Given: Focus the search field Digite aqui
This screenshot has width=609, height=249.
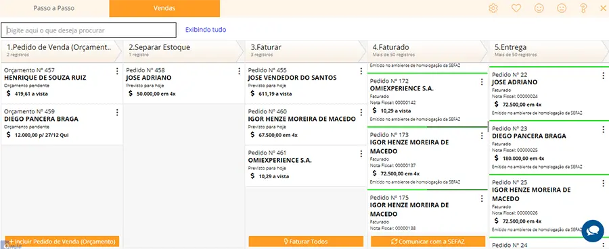Looking at the screenshot, I should coord(89,30).
